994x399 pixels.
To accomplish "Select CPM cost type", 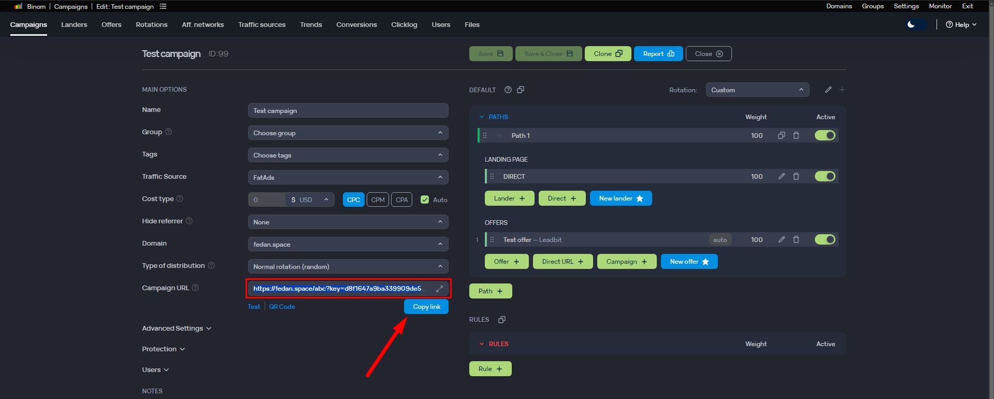I will (x=378, y=199).
